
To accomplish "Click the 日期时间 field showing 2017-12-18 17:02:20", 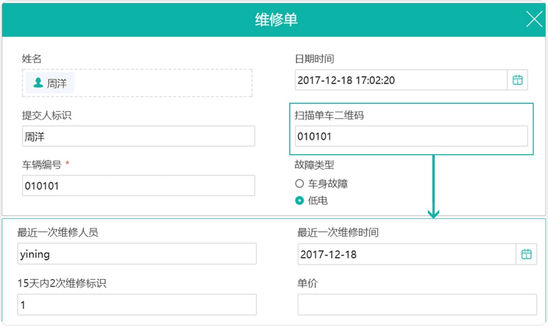I will [401, 81].
